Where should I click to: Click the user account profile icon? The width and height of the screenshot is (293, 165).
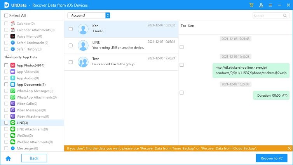261,5
